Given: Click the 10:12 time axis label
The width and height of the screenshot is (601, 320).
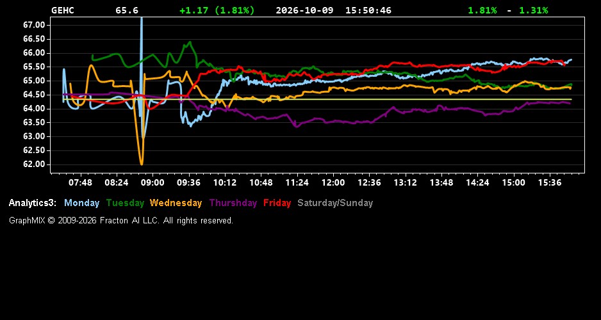Looking at the screenshot, I should coord(225,182).
